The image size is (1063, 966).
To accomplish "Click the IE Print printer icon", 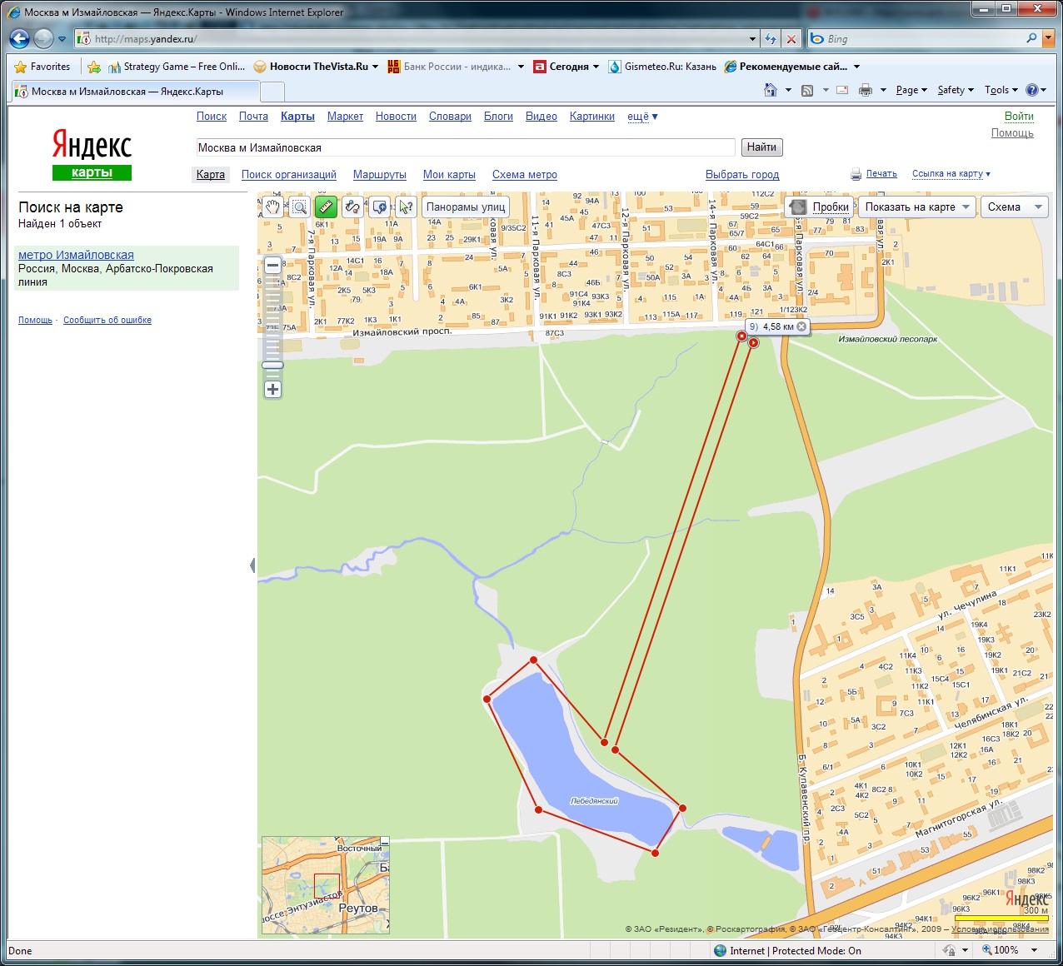I will point(866,90).
